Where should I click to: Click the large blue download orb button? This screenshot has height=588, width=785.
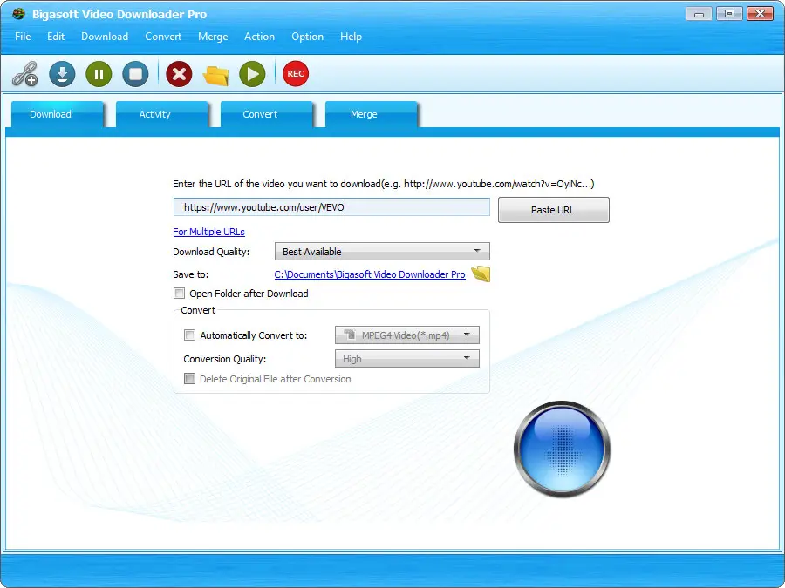(562, 449)
